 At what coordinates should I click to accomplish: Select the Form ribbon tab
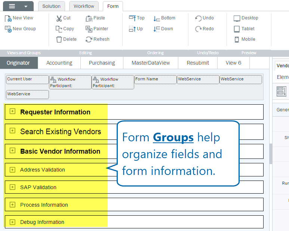click(113, 6)
